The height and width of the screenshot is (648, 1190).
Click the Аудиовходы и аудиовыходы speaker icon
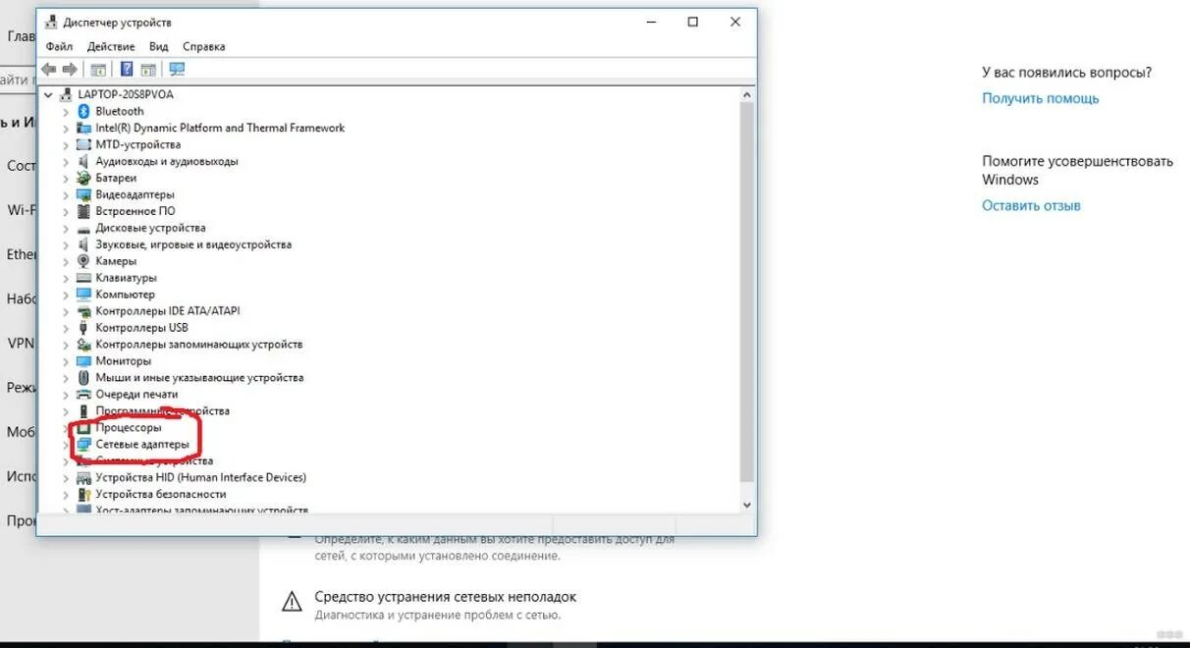pyautogui.click(x=84, y=161)
